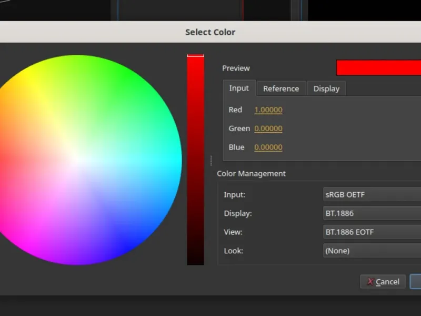This screenshot has height=316, width=421.
Task: Select white center of the color wheel
Action: 77,160
